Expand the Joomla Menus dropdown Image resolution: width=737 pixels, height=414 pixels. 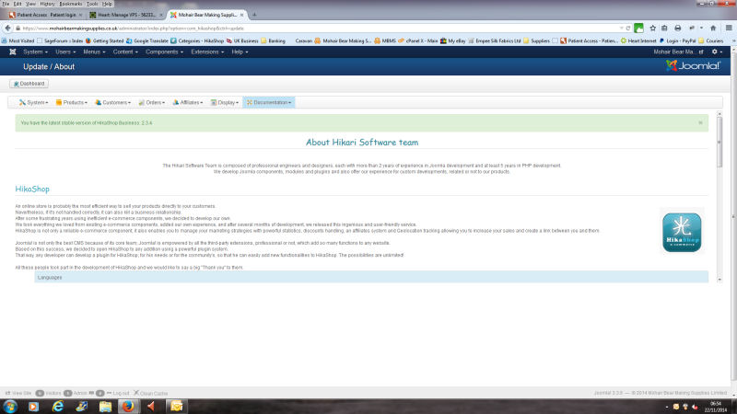94,52
